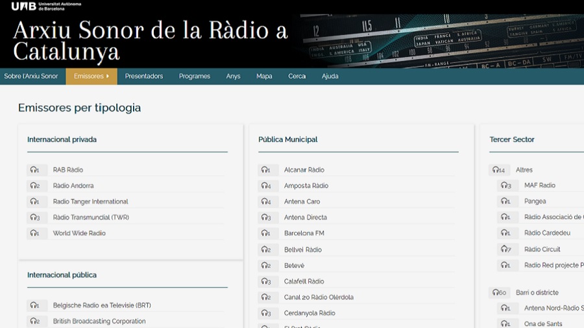Image resolution: width=584 pixels, height=328 pixels.
Task: Click headphone count icon beside RAB Ràdio
Action: [x=37, y=170]
